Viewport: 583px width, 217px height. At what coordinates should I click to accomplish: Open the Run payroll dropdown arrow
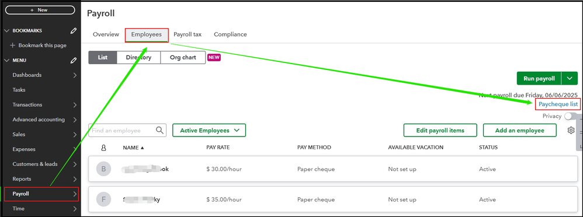[x=570, y=78]
